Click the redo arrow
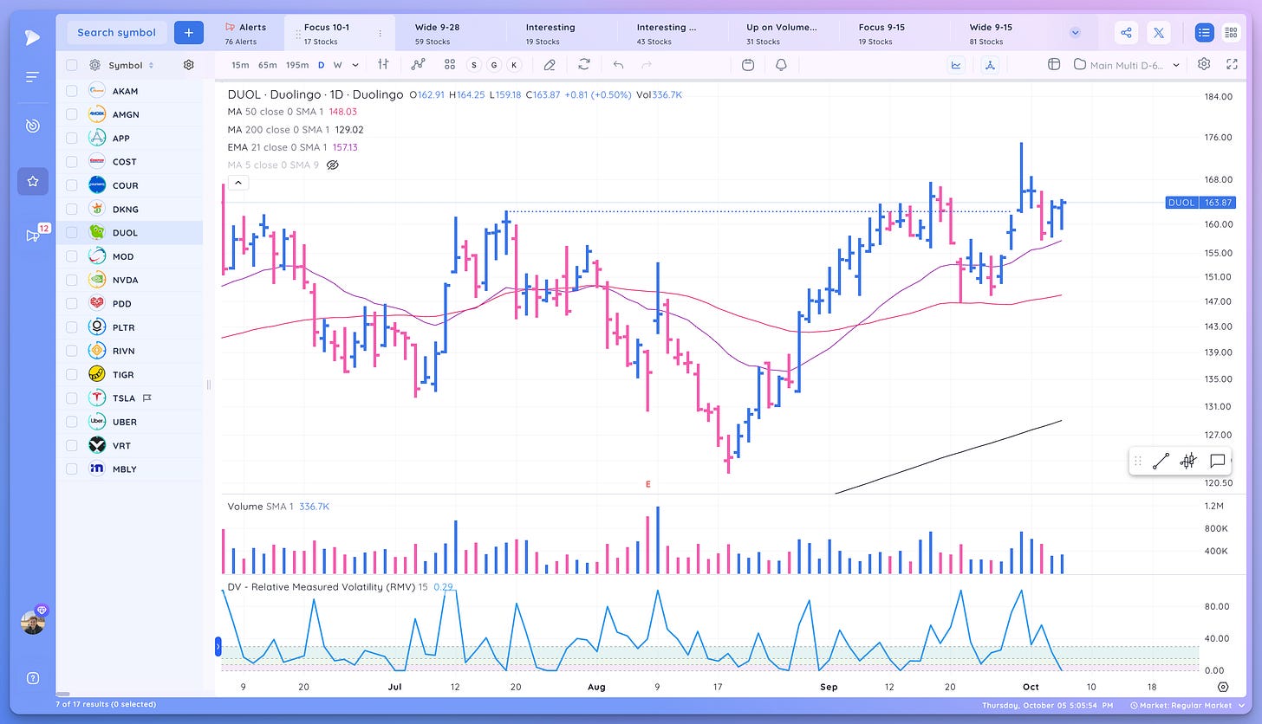 click(646, 64)
